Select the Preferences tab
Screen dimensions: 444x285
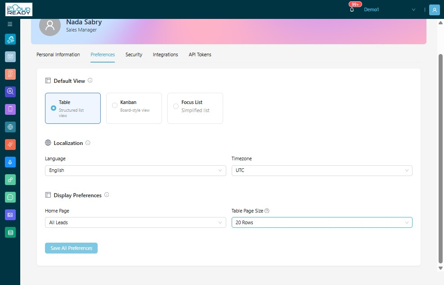[x=103, y=54]
